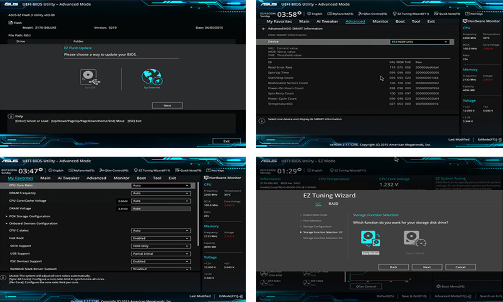The height and width of the screenshot is (302, 503).
Task: Click Last Modified on the HDD SMART screen
Action: [459, 139]
